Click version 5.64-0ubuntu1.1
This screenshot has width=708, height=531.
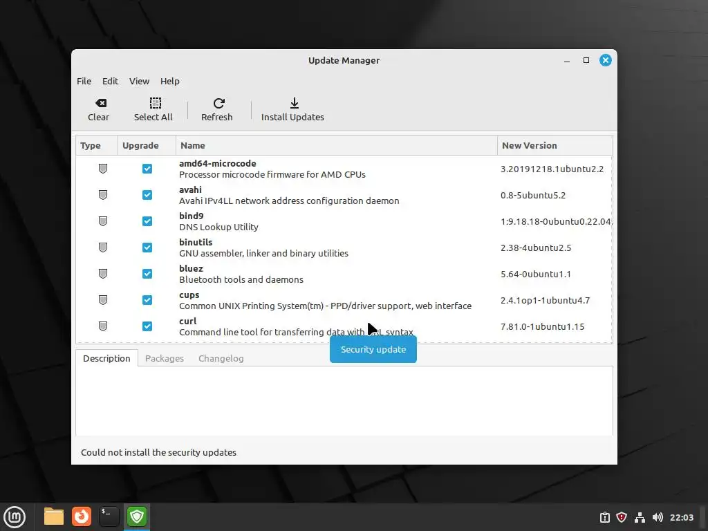point(536,274)
